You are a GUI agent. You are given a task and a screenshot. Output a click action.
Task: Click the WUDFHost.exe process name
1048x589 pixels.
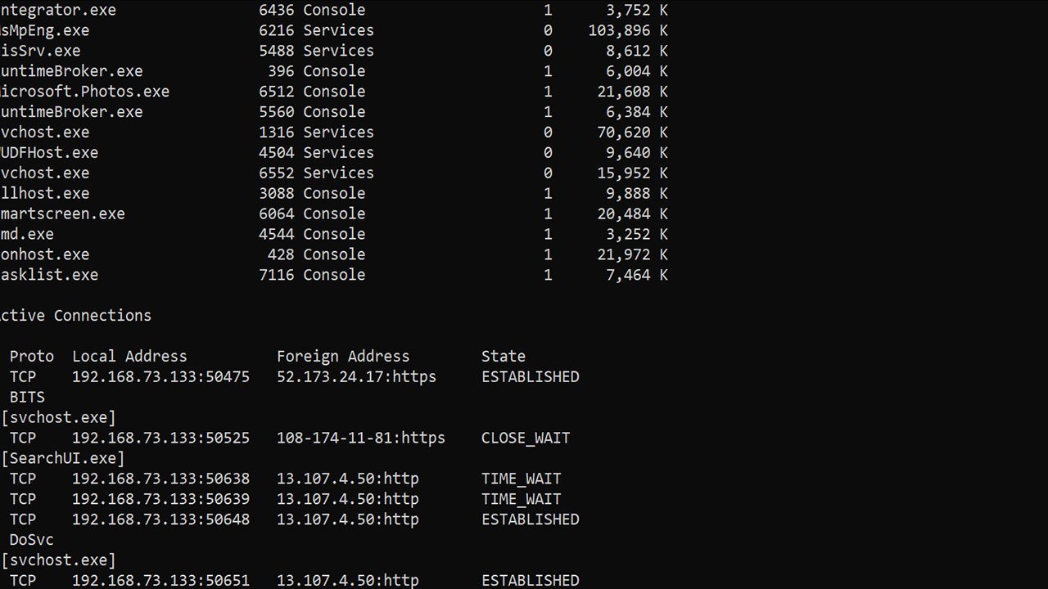pos(49,153)
